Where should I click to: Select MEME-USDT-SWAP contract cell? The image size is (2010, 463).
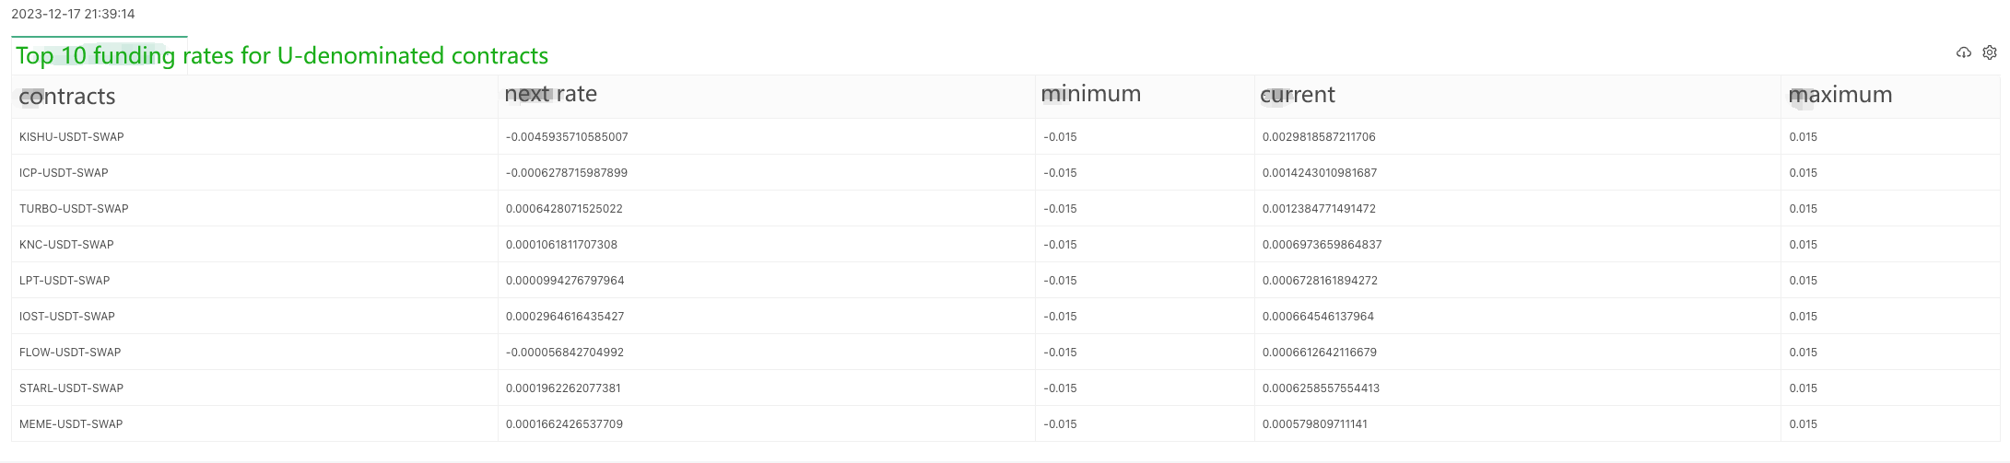71,424
